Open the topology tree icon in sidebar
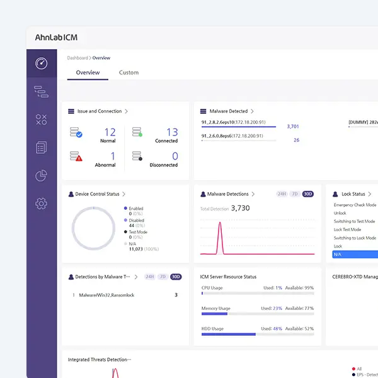 41,92
